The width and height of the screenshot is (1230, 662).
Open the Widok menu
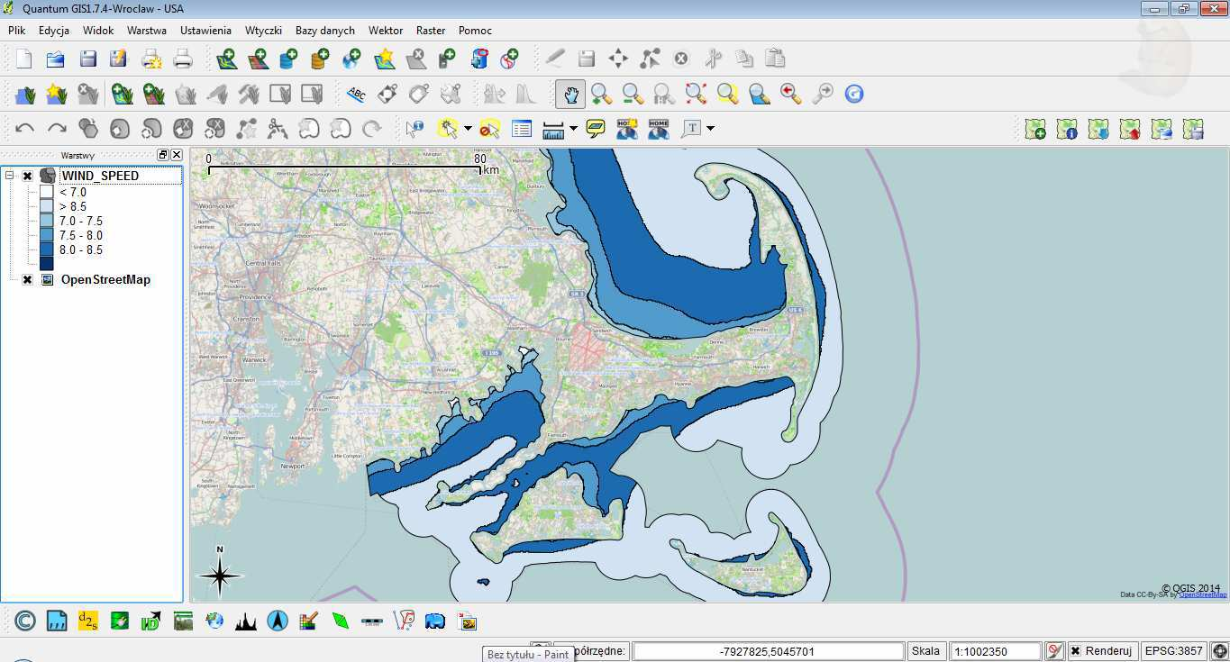point(98,30)
